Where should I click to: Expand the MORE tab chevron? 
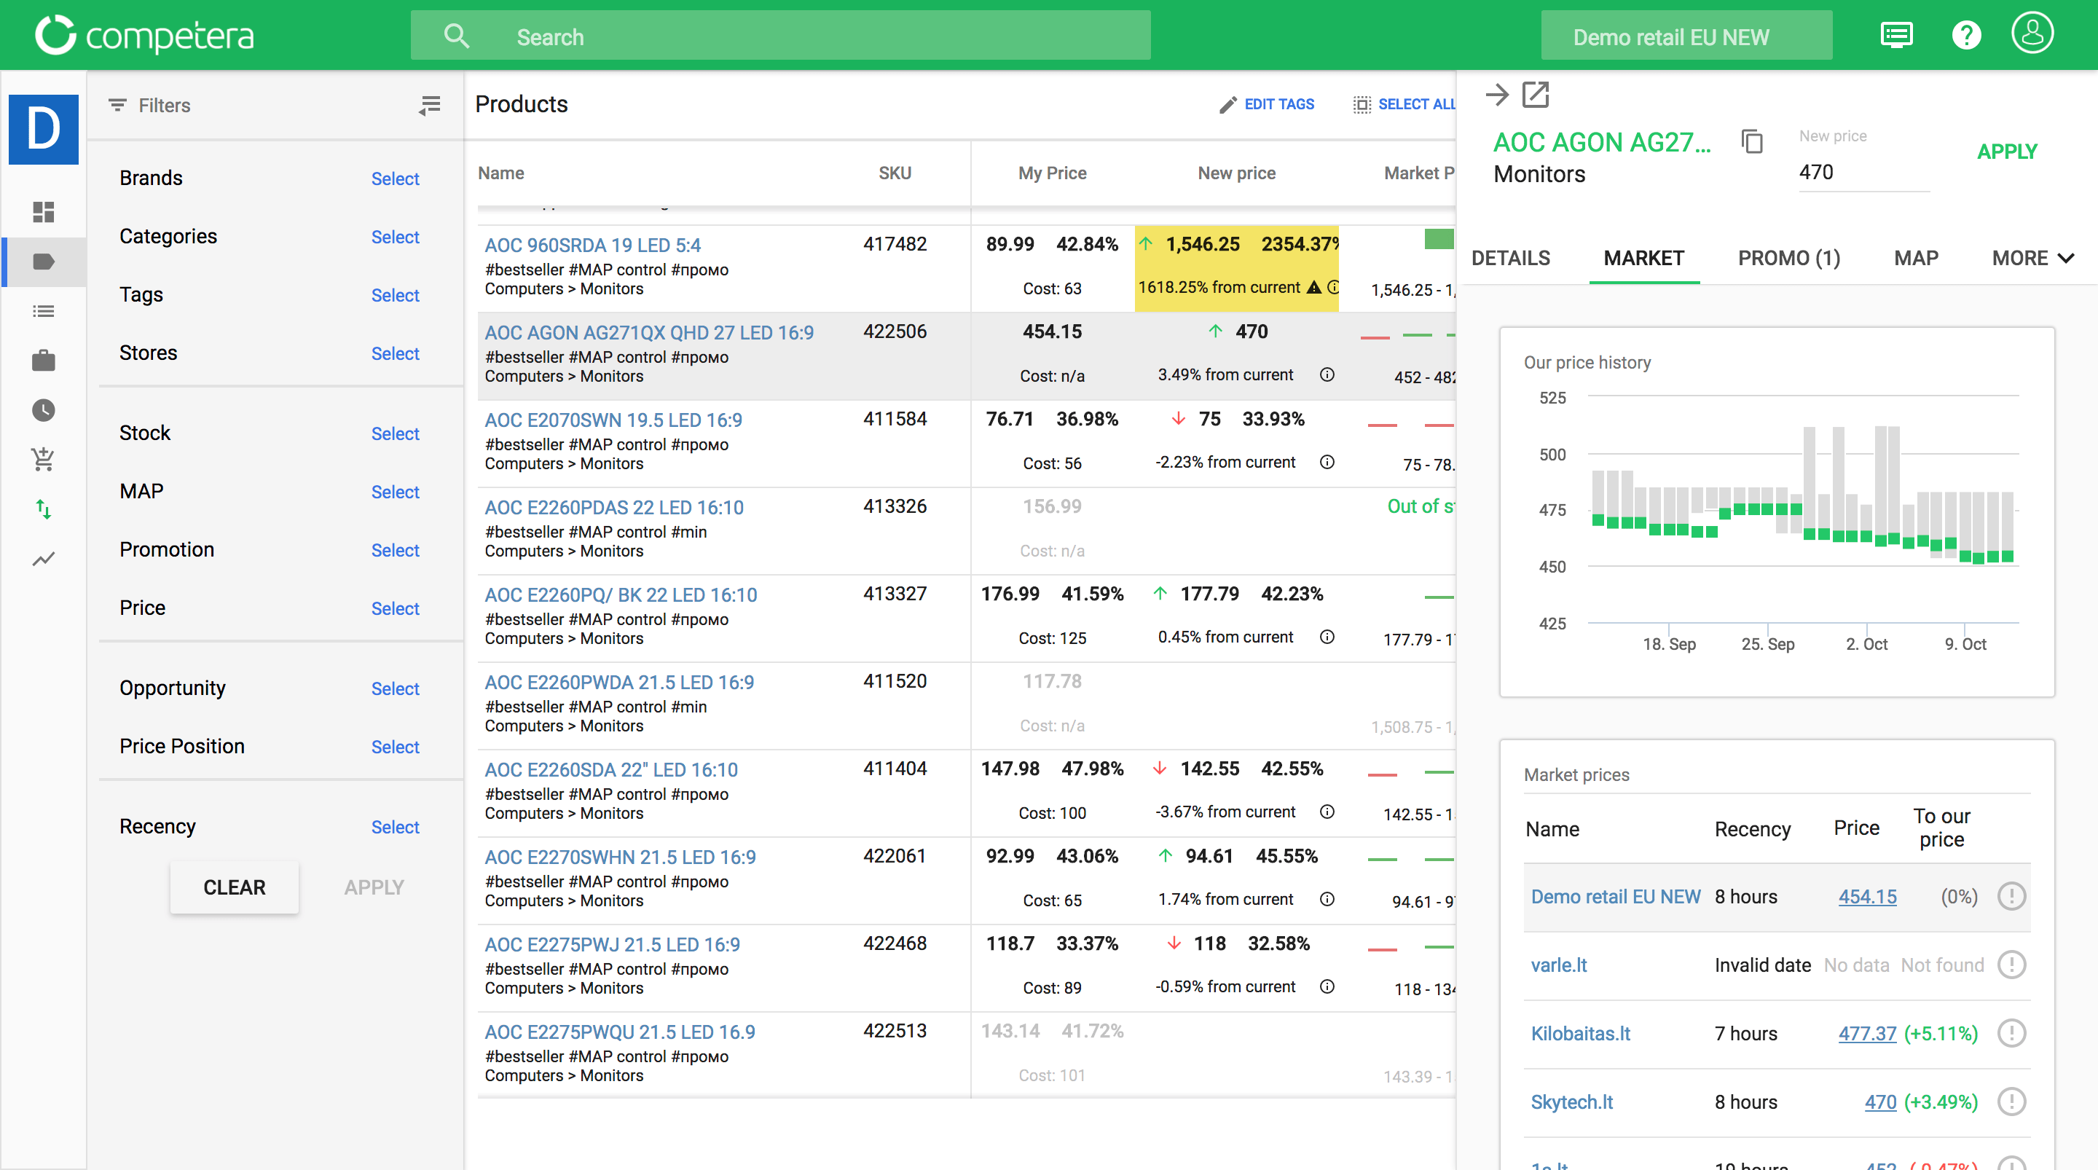coord(2065,259)
